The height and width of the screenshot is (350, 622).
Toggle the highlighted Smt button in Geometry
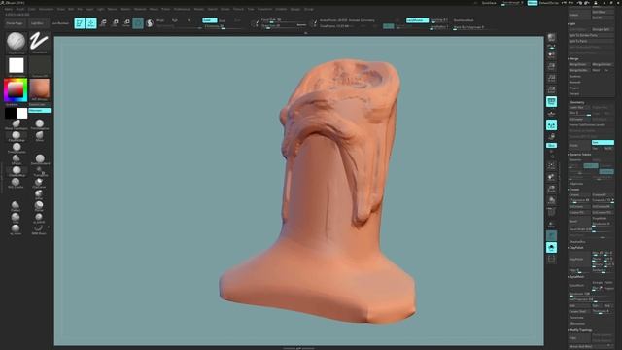pyautogui.click(x=603, y=143)
